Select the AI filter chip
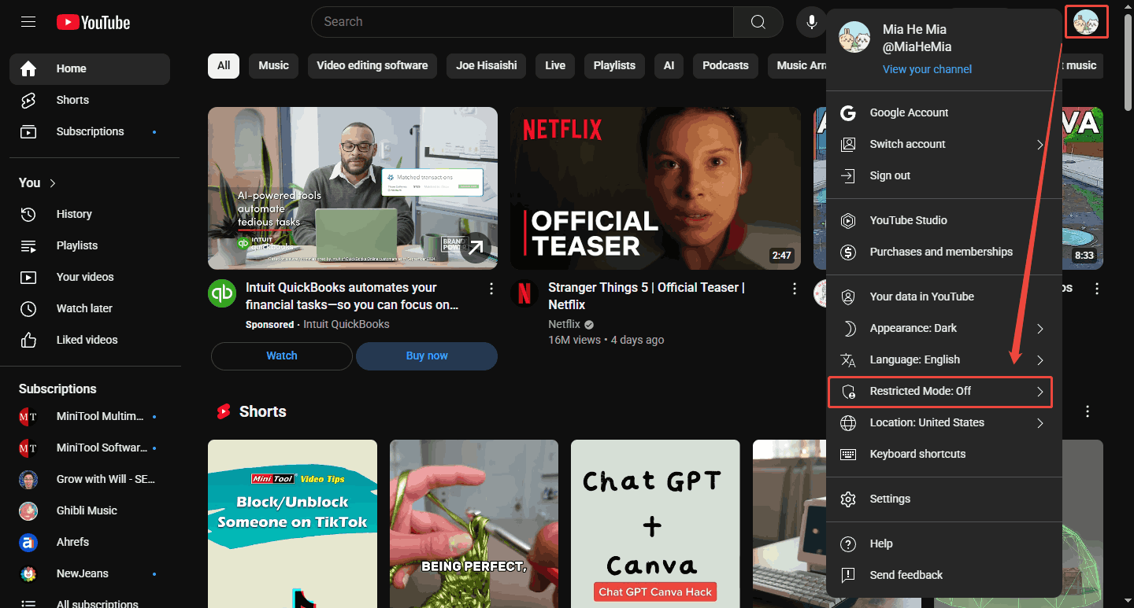Image resolution: width=1134 pixels, height=608 pixels. pos(669,66)
